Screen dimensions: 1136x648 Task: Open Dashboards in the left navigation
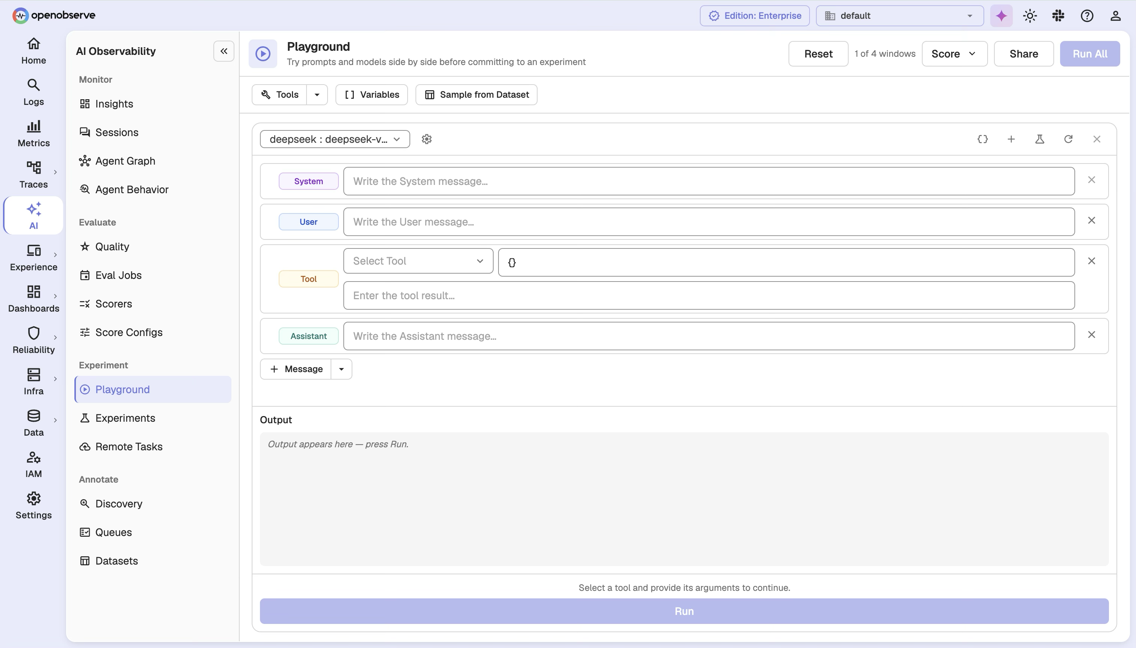33,299
